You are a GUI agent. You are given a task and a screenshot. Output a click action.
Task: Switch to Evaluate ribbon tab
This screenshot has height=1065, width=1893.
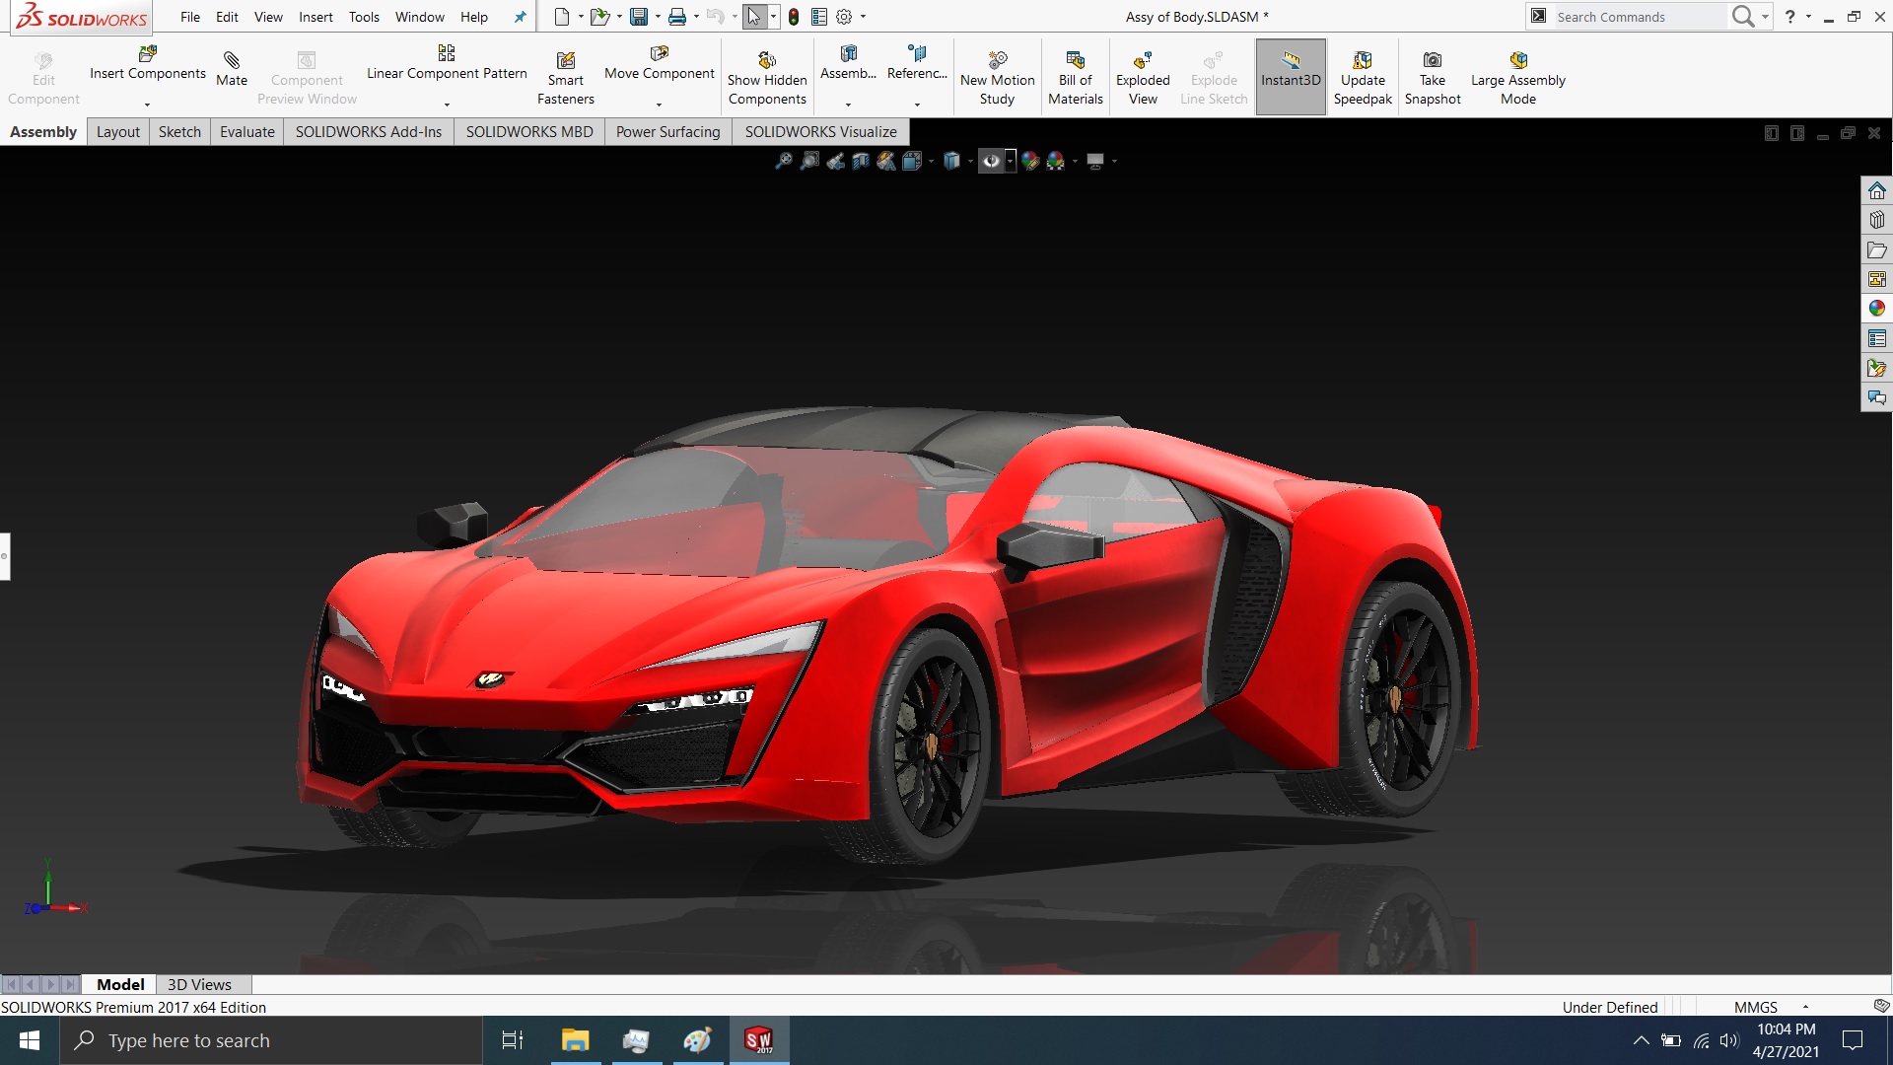245,131
